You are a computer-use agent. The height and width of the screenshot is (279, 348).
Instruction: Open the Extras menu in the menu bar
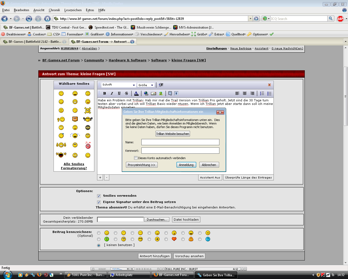90,10
